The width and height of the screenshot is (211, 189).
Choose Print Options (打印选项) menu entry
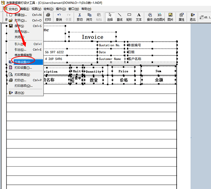point(25,86)
